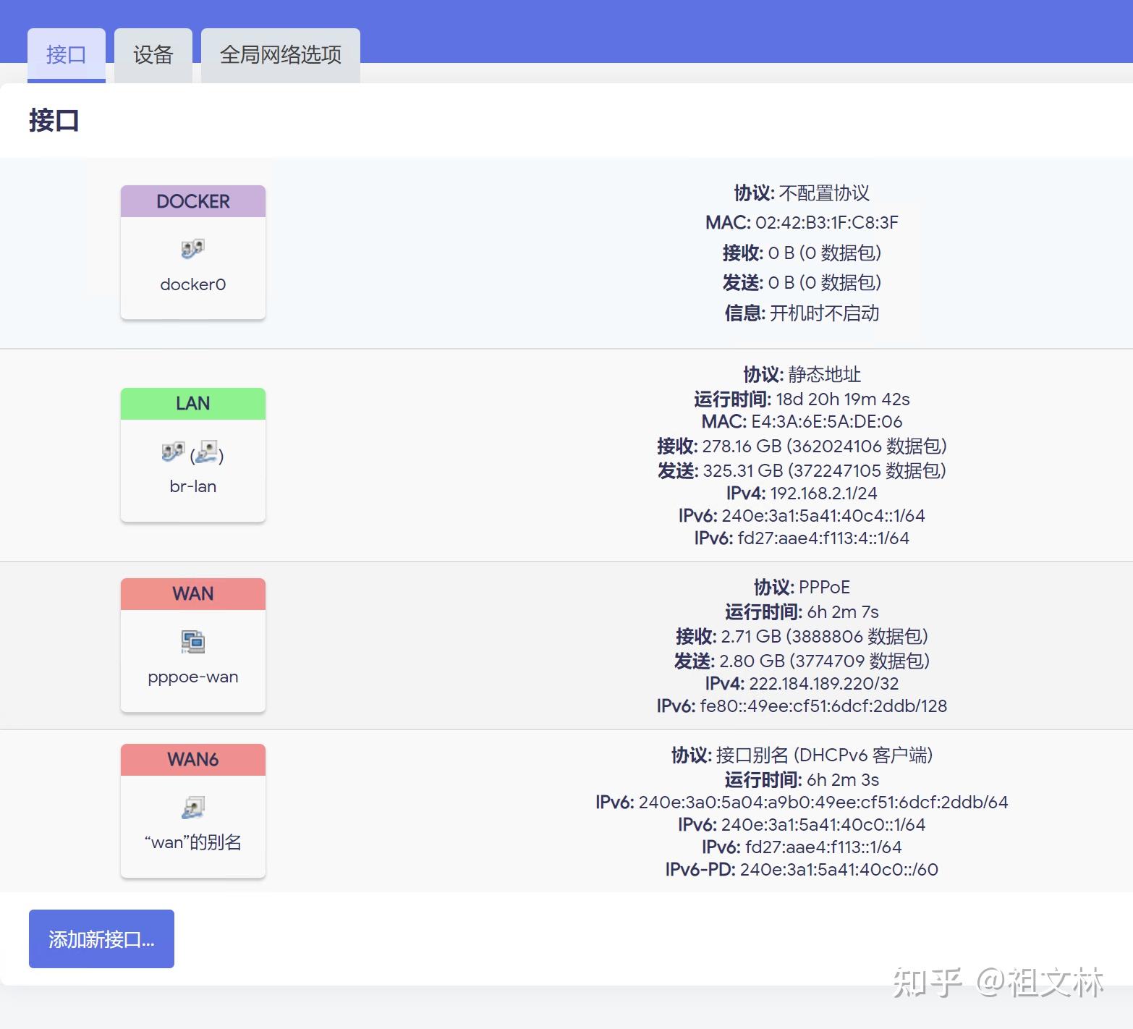This screenshot has width=1133, height=1029.
Task: Click the 添加新接口 button
Action: pyautogui.click(x=101, y=939)
